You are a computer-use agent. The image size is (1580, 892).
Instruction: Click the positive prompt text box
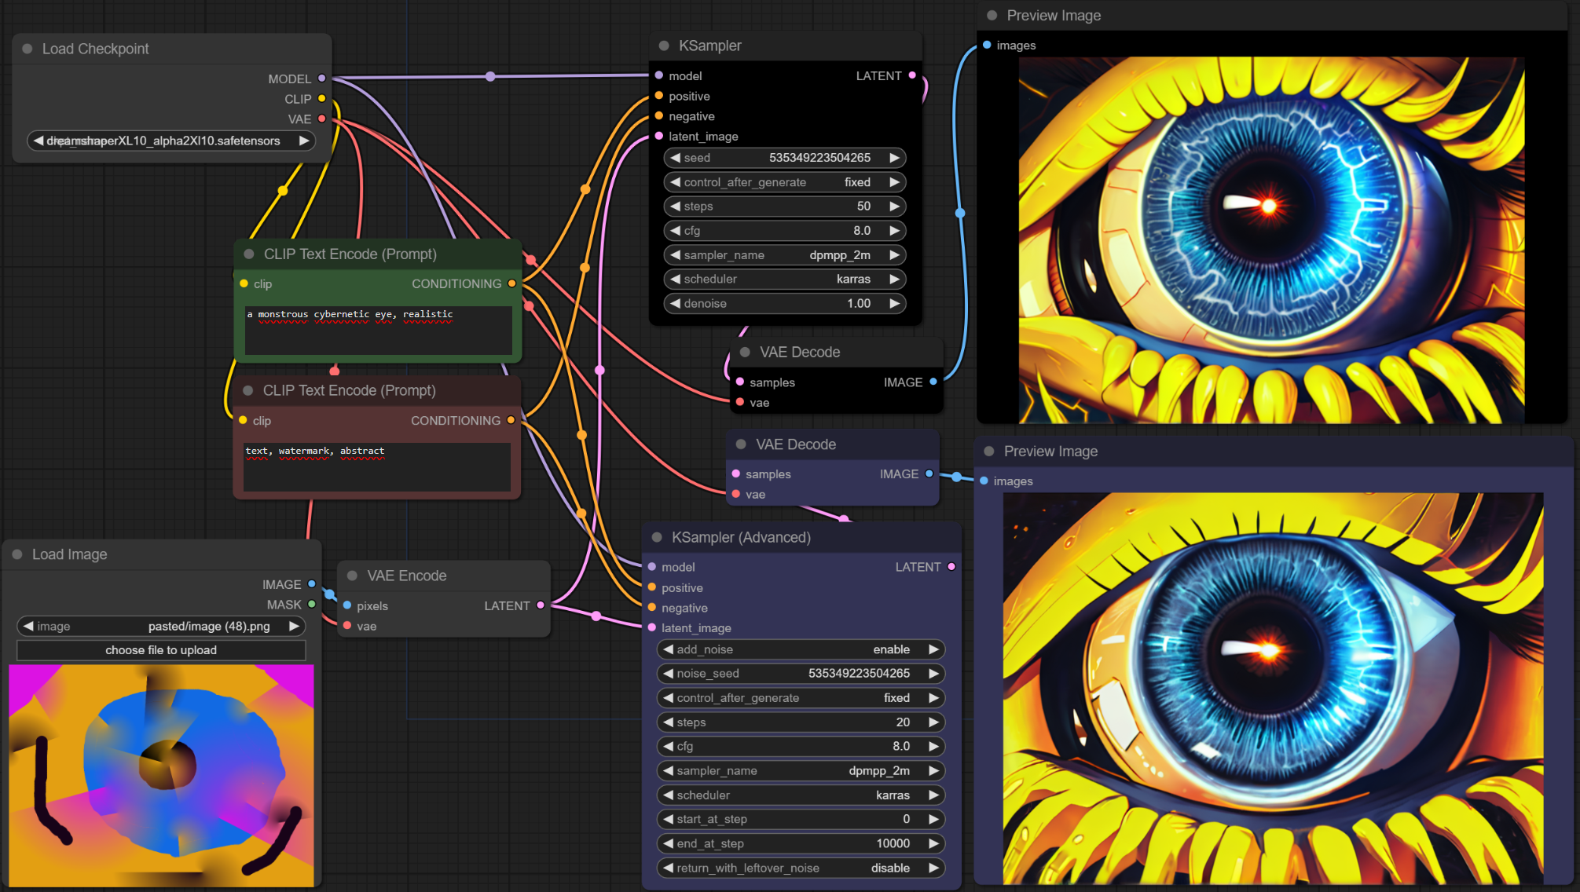378,330
